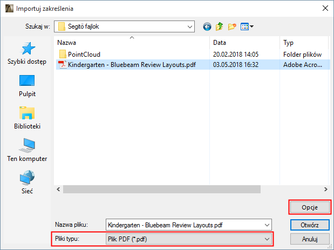334x250 pixels.
Task: Go up one folder level icon
Action: (219, 26)
